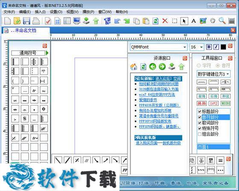Viewport: 239px width, 191px height.
Task: Toggle italic I formatting
Action: point(216,47)
